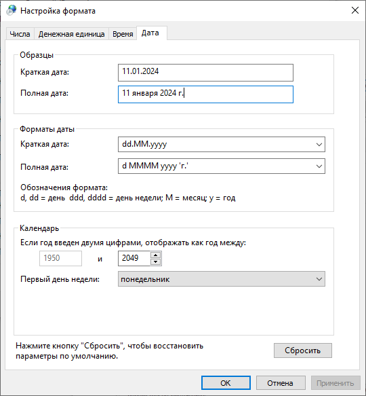Confirm with the ОК button
Viewport: 366px width, 396px height.
click(226, 383)
